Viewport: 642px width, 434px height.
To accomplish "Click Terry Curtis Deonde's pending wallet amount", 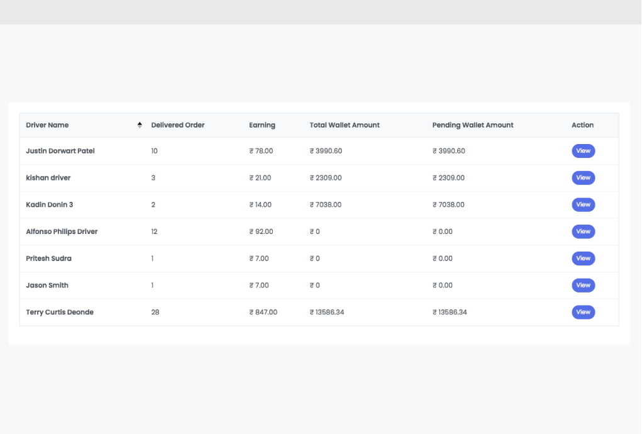I will (x=450, y=312).
